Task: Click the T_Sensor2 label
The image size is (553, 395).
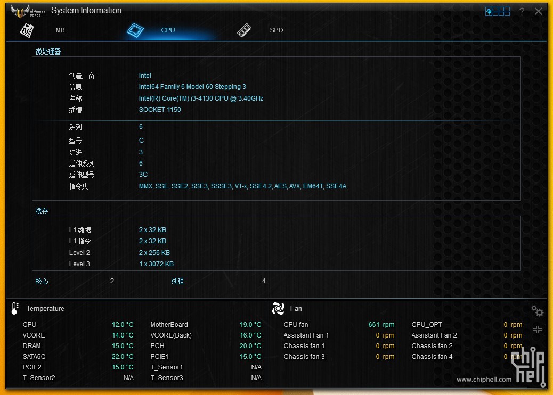Action: 39,378
